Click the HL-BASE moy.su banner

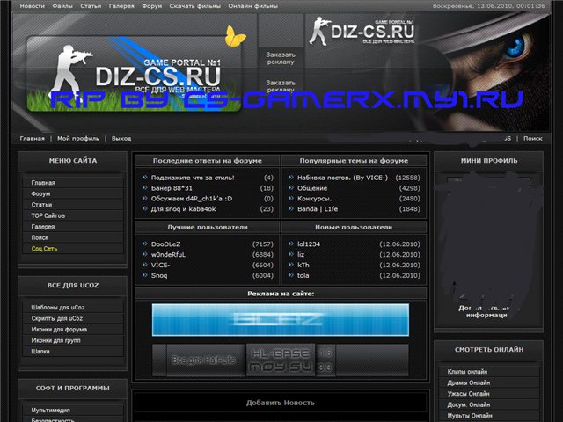(x=281, y=360)
